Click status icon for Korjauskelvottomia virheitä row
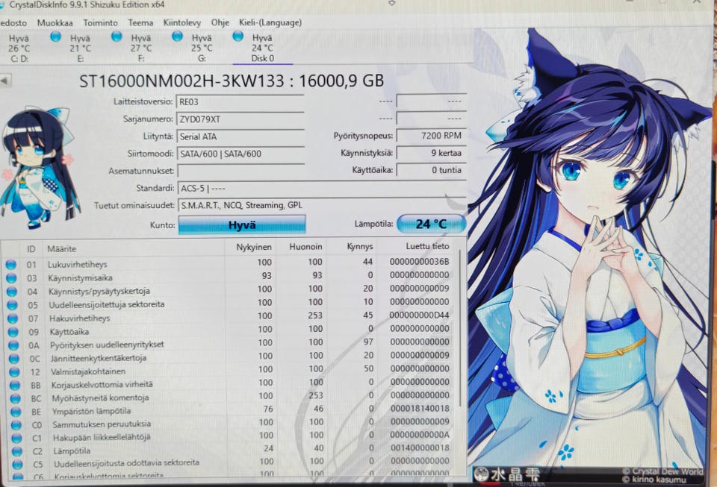This screenshot has height=487, width=717. point(15,386)
